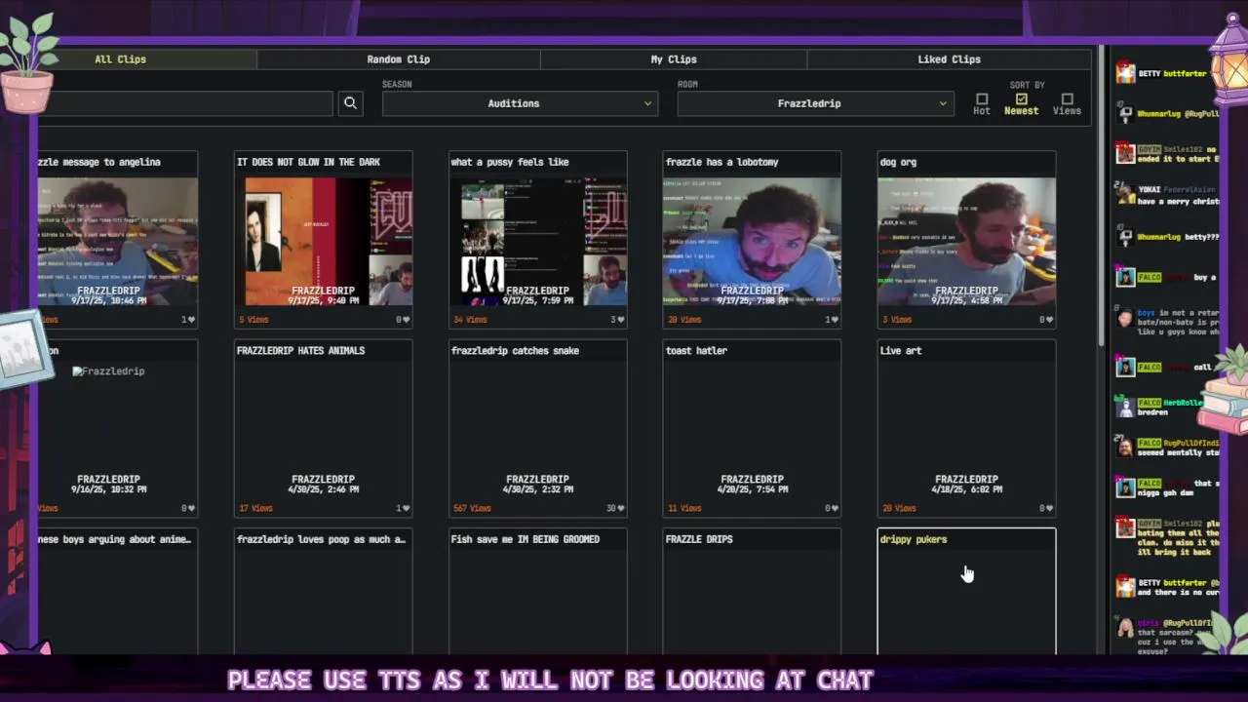1248x702 pixels.
Task: Open the Room dropdown showing Frazzledrip
Action: [814, 103]
